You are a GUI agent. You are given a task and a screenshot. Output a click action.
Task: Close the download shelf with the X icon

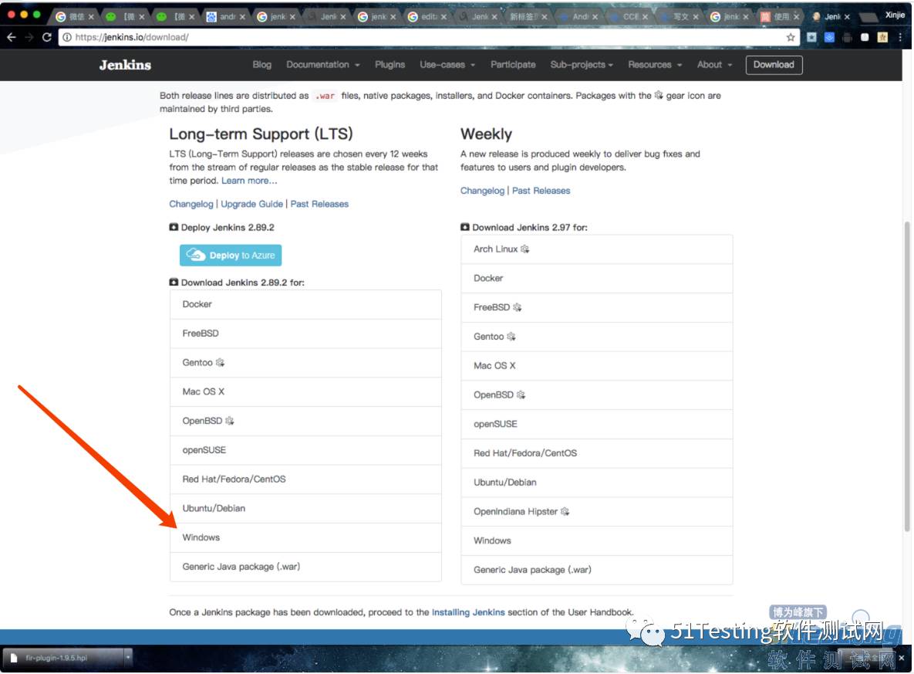[x=901, y=658]
